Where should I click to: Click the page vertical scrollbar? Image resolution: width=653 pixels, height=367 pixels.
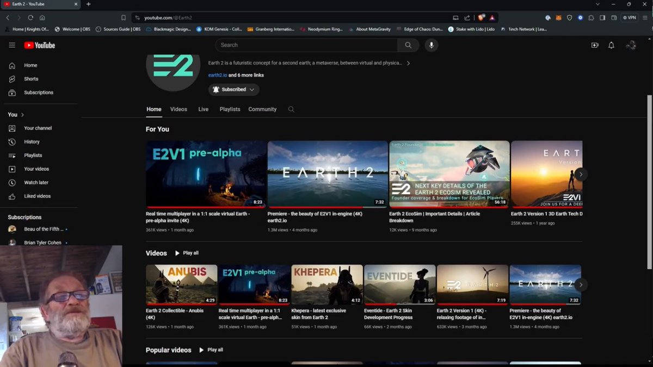tap(649, 182)
